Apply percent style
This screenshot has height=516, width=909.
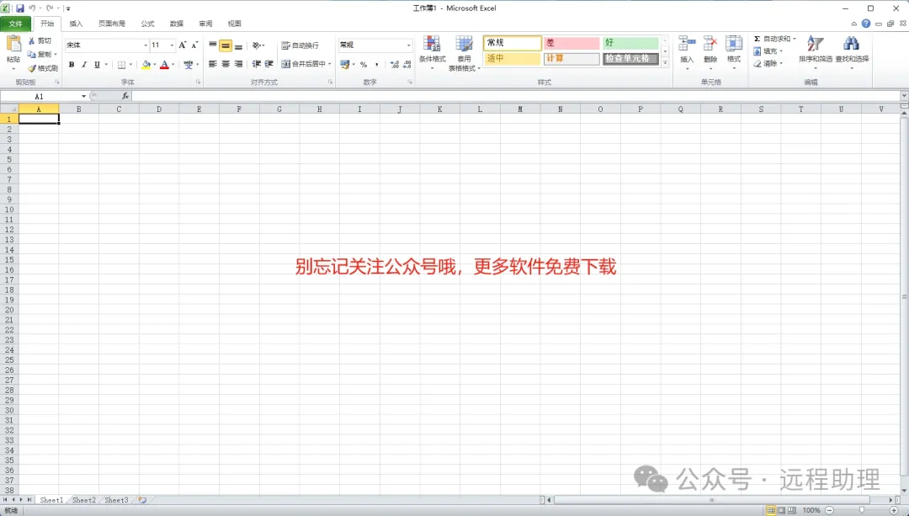point(364,64)
